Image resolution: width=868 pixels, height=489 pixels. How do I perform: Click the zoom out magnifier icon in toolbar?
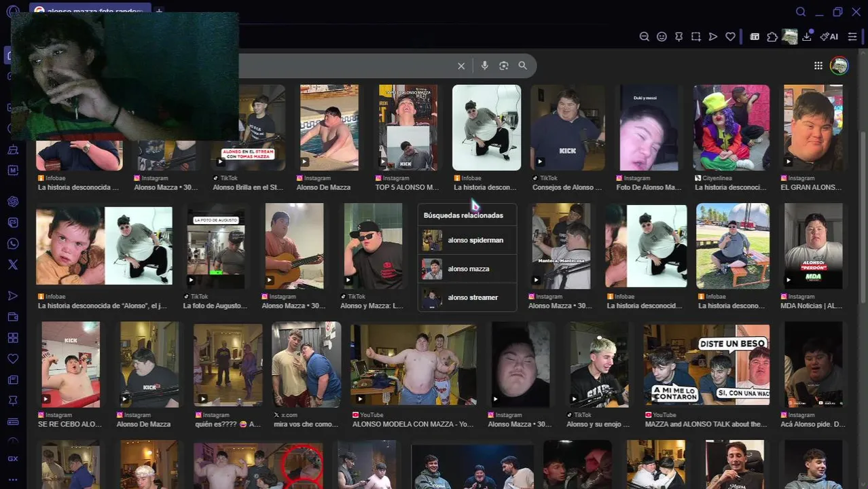click(644, 37)
